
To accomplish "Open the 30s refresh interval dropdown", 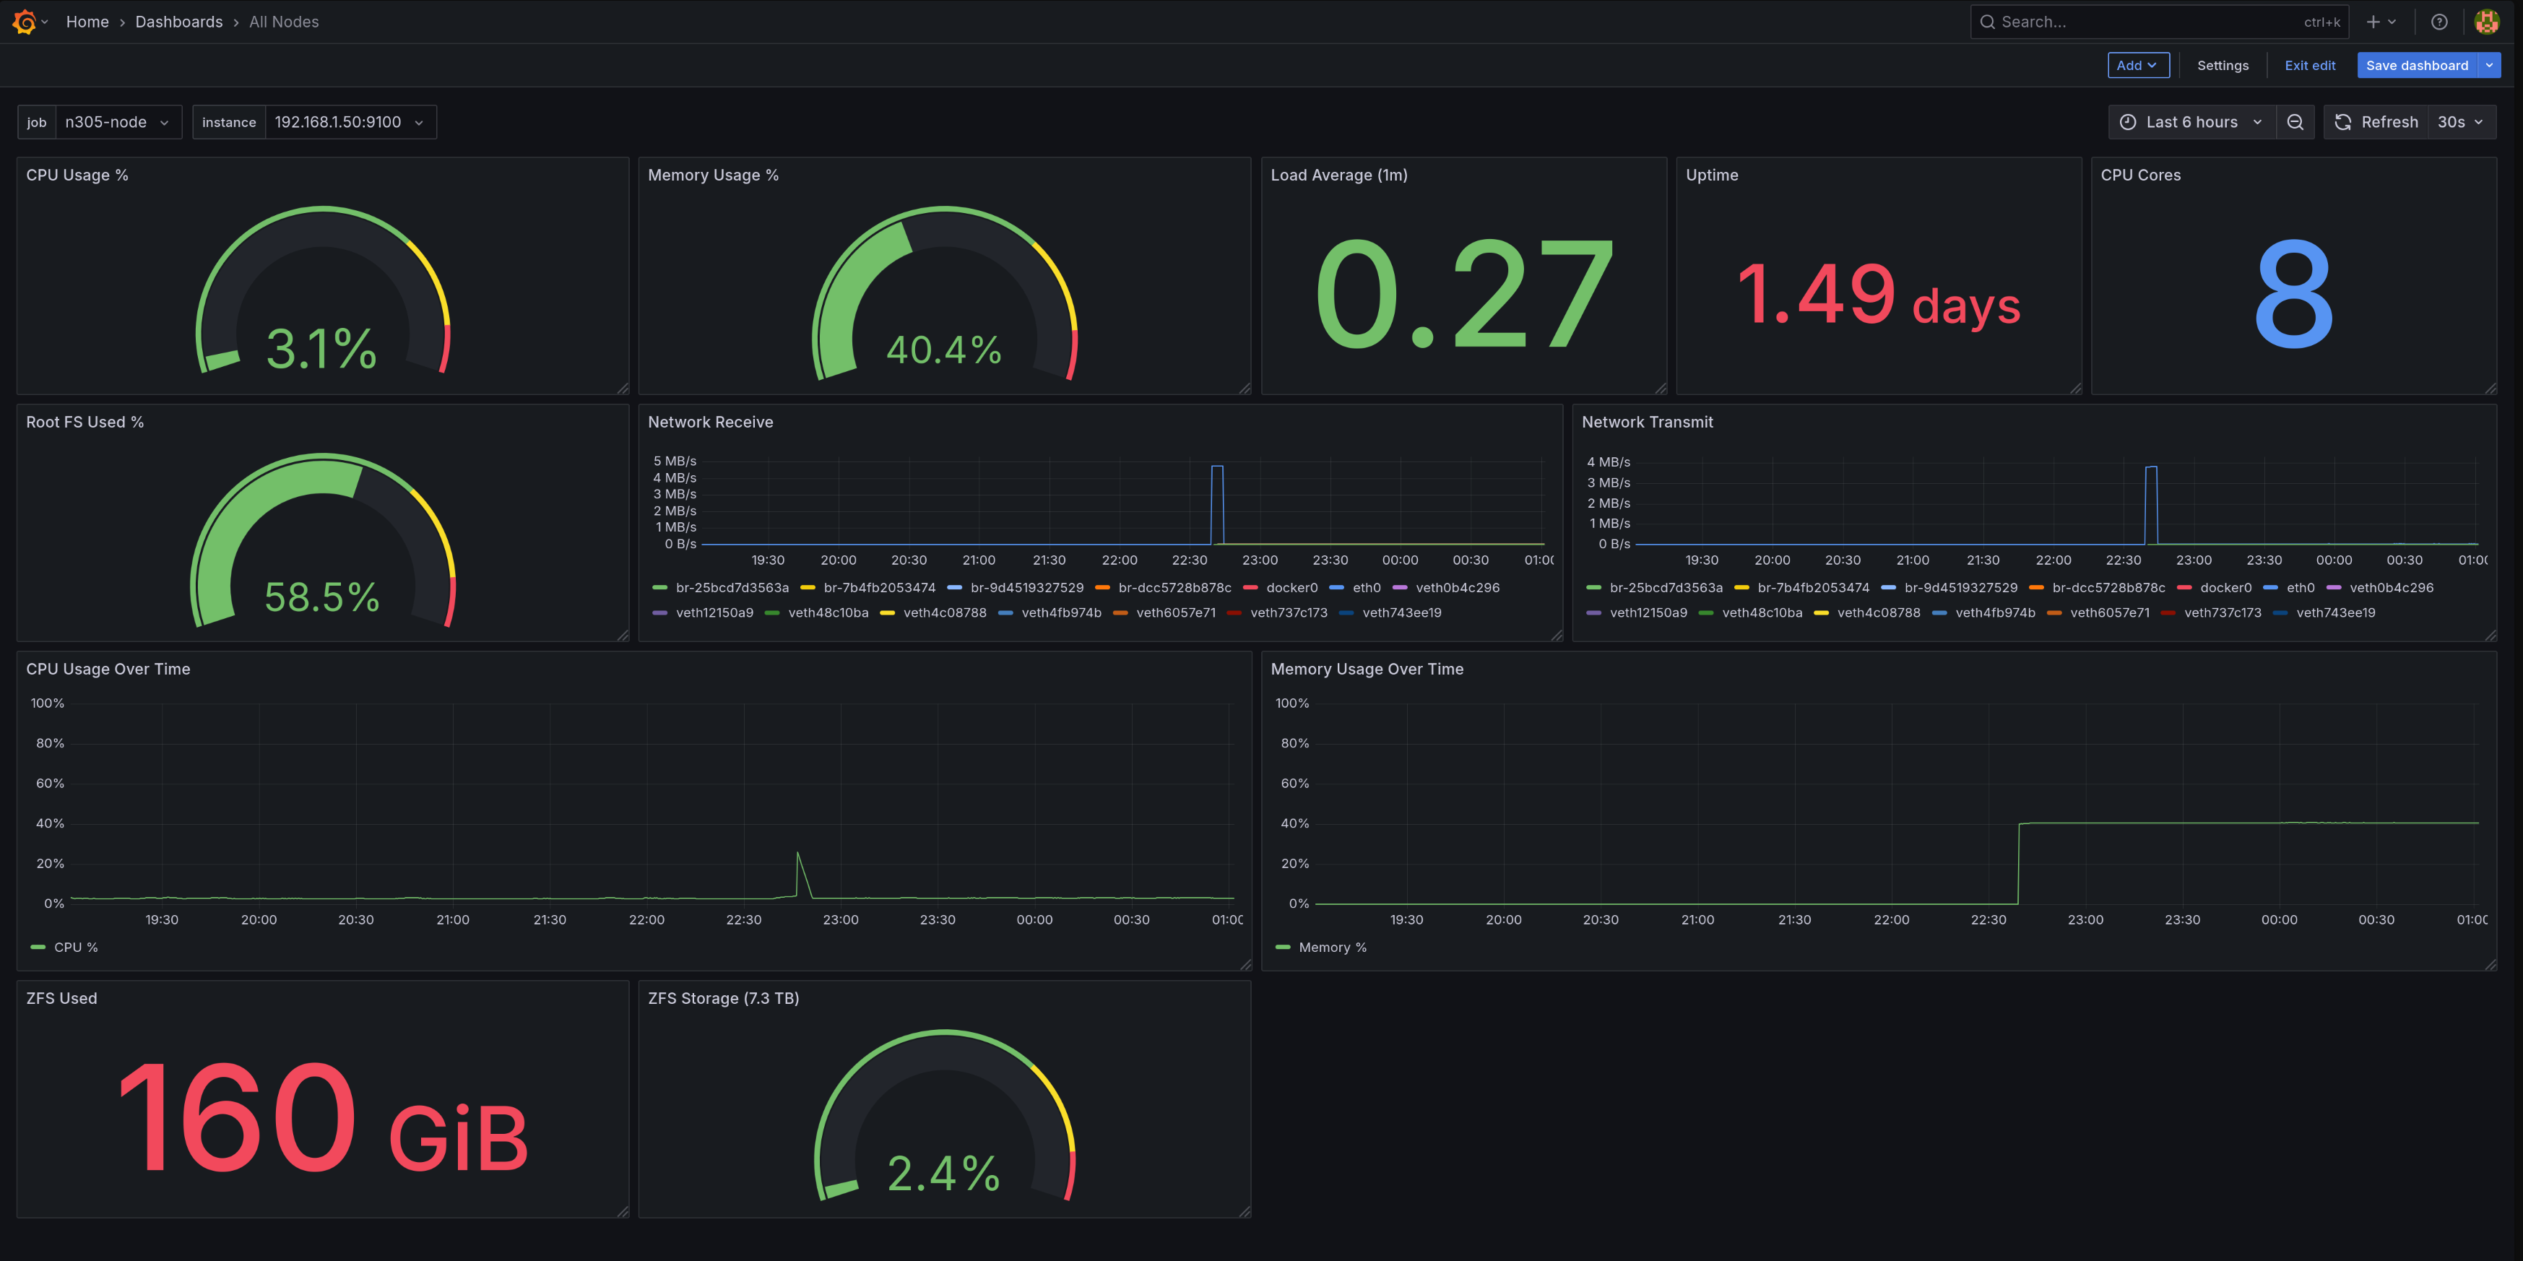I will [x=2462, y=121].
